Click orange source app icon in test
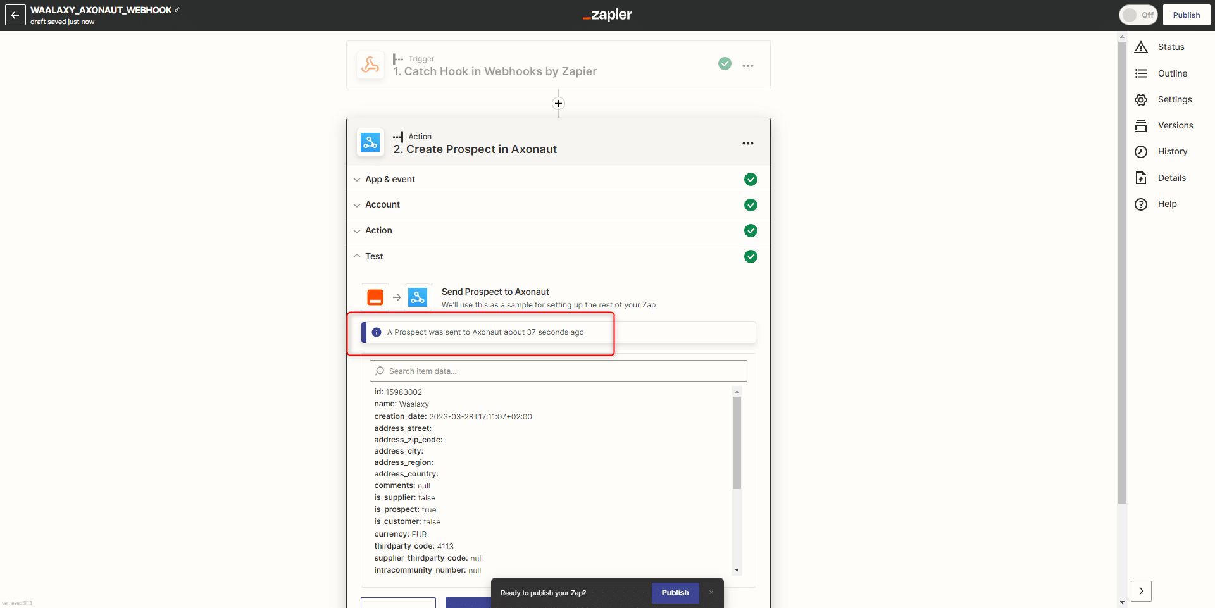 click(x=375, y=297)
